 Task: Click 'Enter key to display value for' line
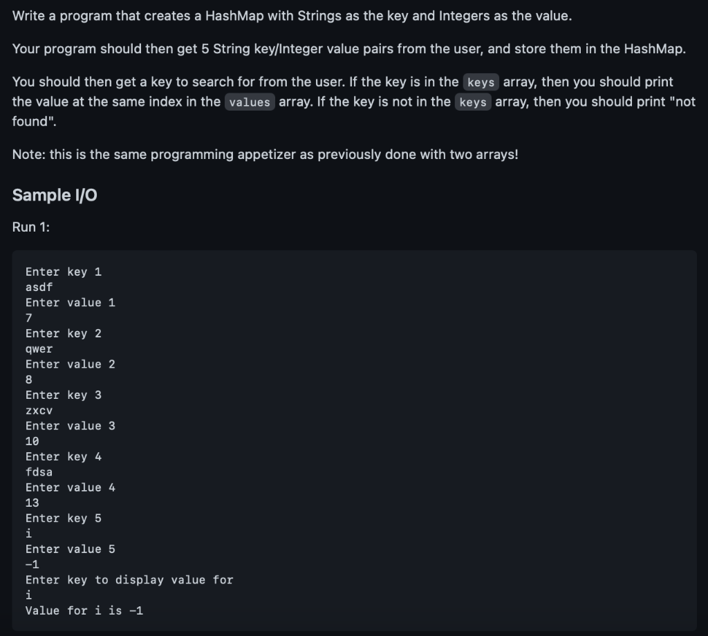click(129, 579)
